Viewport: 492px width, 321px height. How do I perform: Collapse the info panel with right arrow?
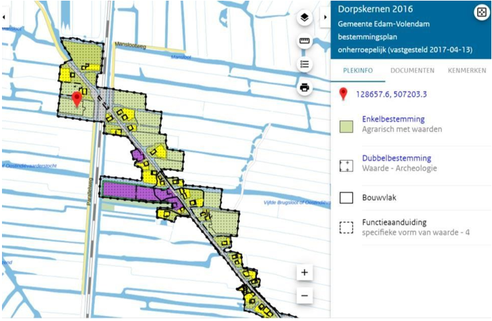(324, 17)
